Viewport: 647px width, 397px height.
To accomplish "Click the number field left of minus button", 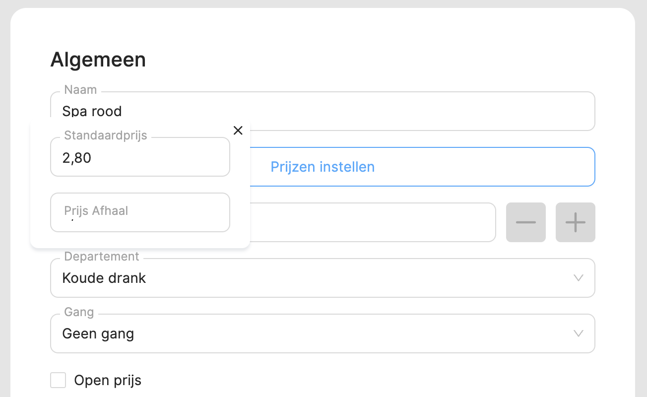I will click(372, 222).
